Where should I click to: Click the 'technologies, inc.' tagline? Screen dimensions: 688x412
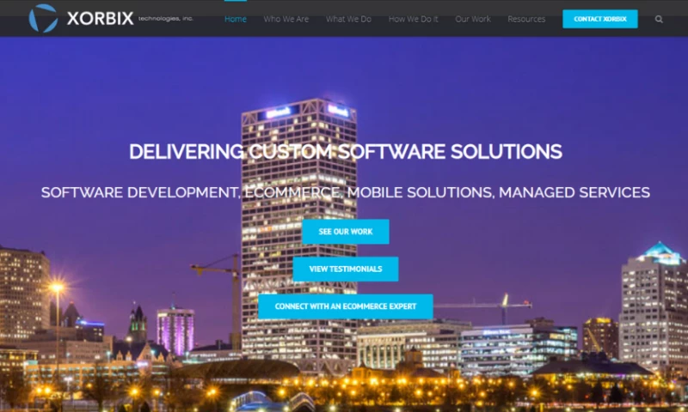point(165,18)
